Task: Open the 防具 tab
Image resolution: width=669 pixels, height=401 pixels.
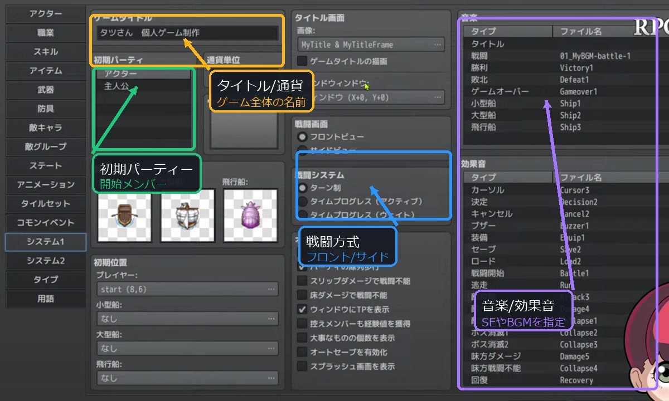Action: (x=46, y=109)
